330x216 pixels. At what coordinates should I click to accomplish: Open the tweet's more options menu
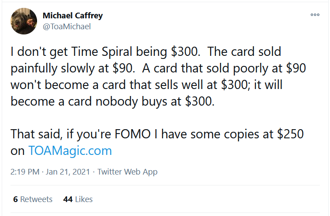pyautogui.click(x=315, y=15)
